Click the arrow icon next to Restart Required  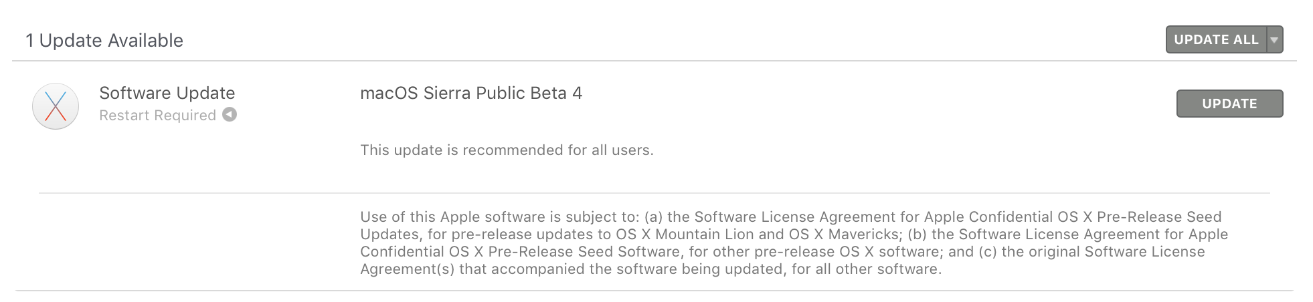[x=230, y=114]
